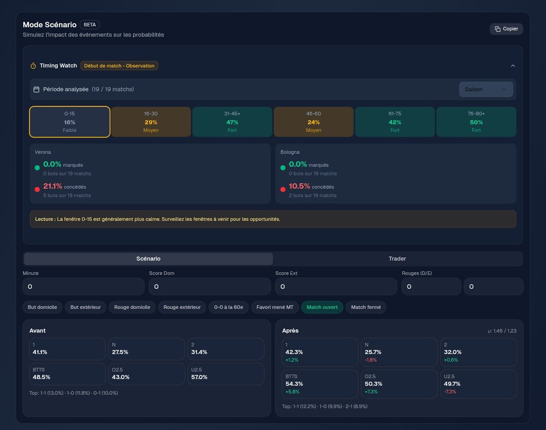Select the 31-45+ Fort time window

(x=232, y=122)
